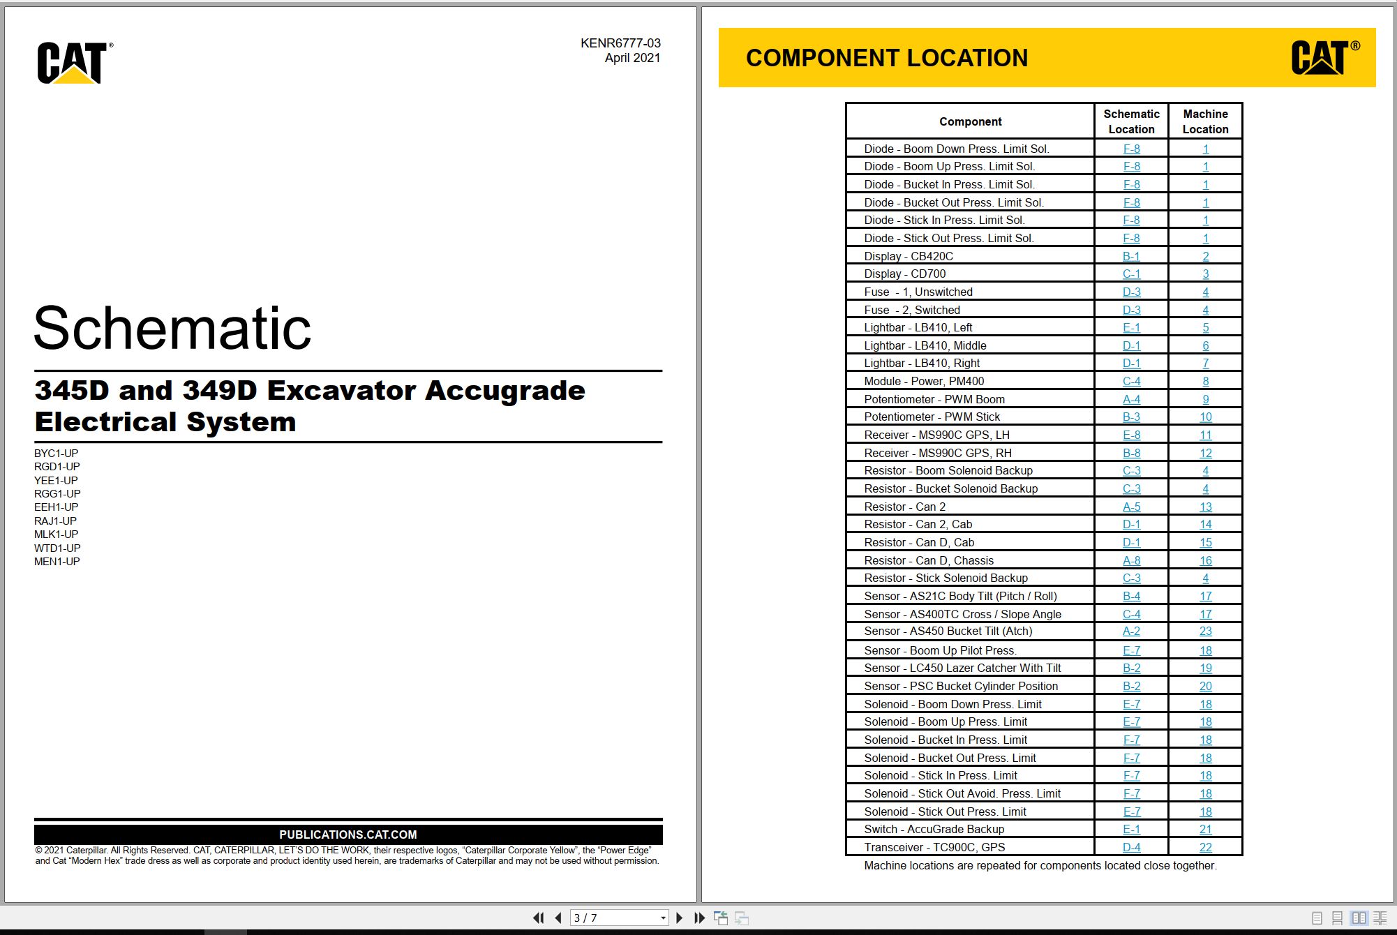The height and width of the screenshot is (935, 1397).
Task: Switch to continuous page view
Action: click(x=1337, y=918)
